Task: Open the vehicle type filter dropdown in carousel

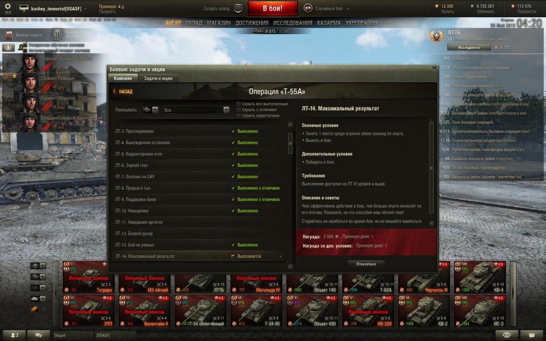Action: [38, 277]
